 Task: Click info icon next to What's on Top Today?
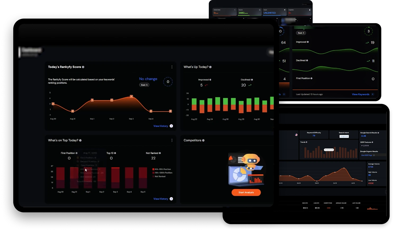(x=80, y=140)
